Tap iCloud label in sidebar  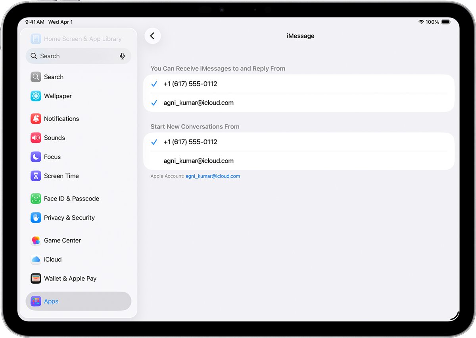(53, 260)
